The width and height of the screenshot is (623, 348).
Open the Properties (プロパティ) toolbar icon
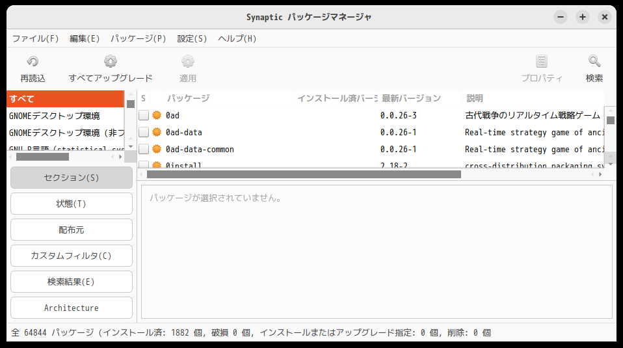pos(542,61)
